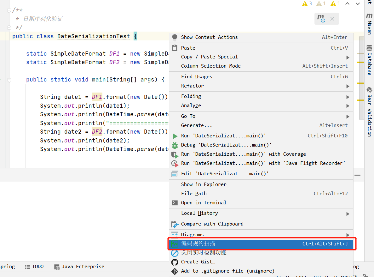Viewport: 374px width, 277px height.
Task: Expand the Diagrams submenu arrow
Action: [x=348, y=235]
